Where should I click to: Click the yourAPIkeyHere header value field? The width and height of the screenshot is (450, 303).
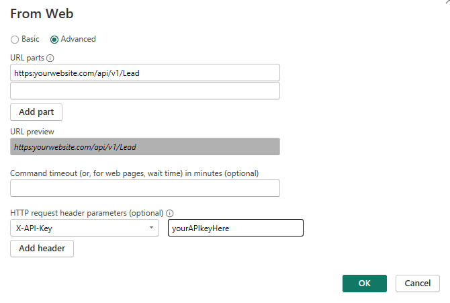(235, 228)
